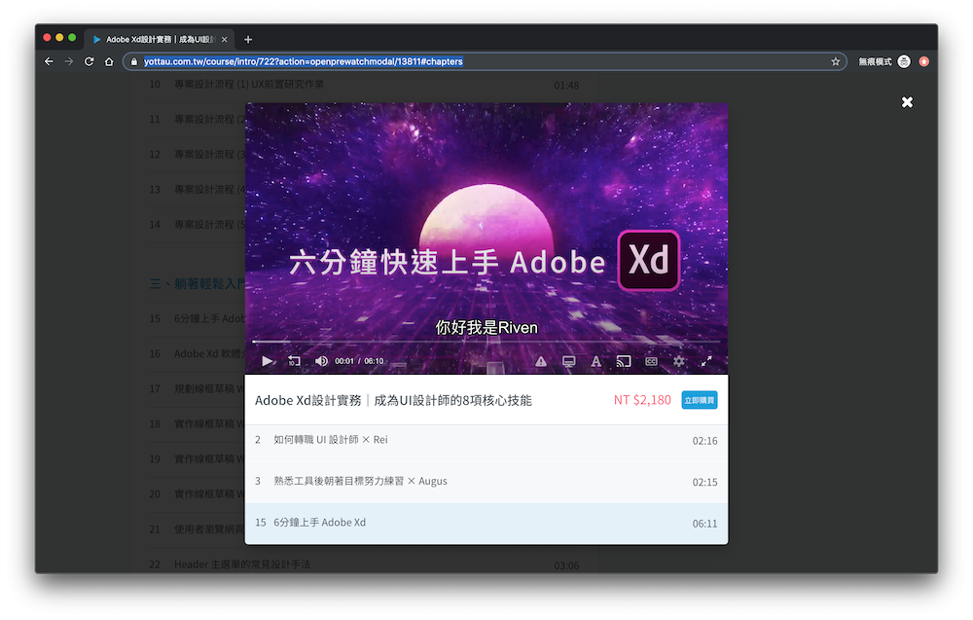Open the browser home page
The image size is (973, 620).
[109, 61]
